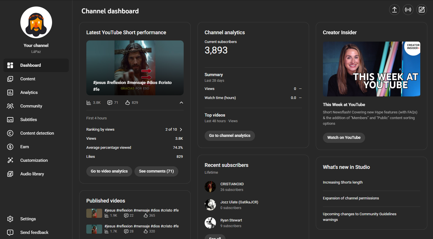Click the upload videos icon
This screenshot has height=239, width=433.
point(394,10)
